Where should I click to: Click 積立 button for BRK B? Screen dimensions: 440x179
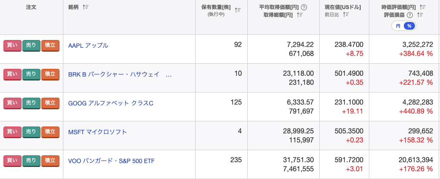coord(50,74)
